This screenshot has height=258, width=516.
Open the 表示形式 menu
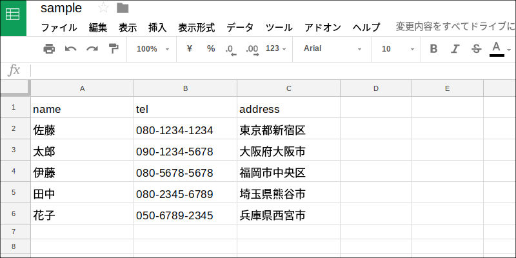coord(197,27)
